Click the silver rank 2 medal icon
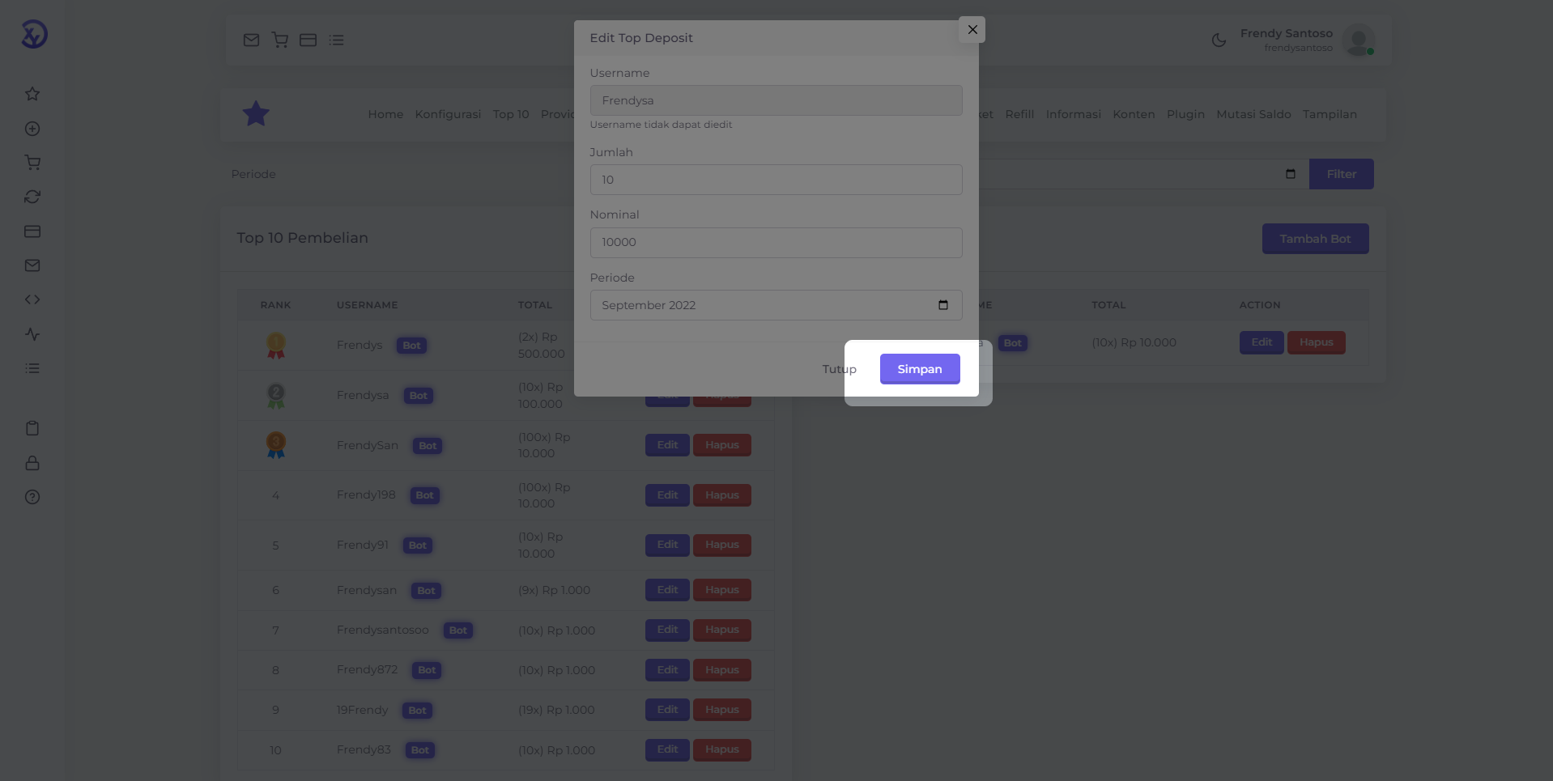This screenshot has height=781, width=1553. coord(276,396)
